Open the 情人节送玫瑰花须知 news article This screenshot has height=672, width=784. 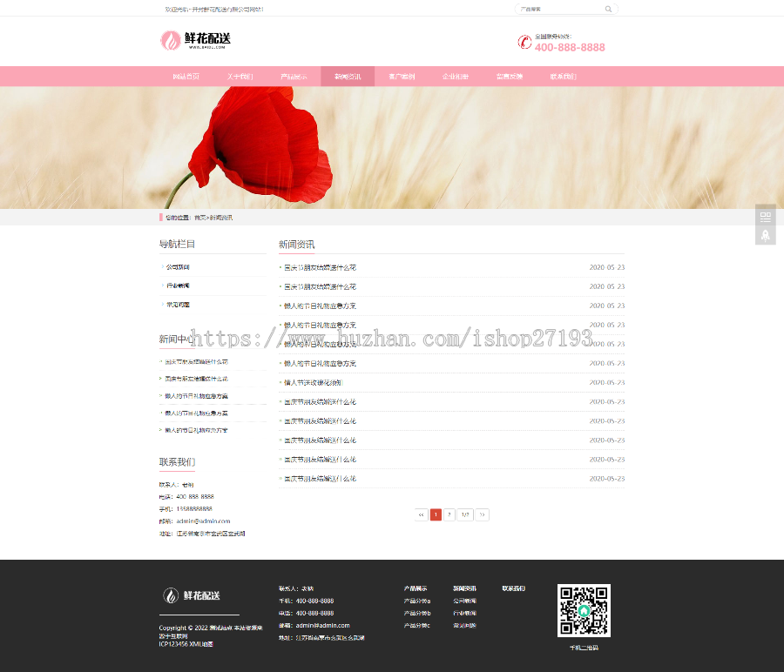(x=313, y=383)
